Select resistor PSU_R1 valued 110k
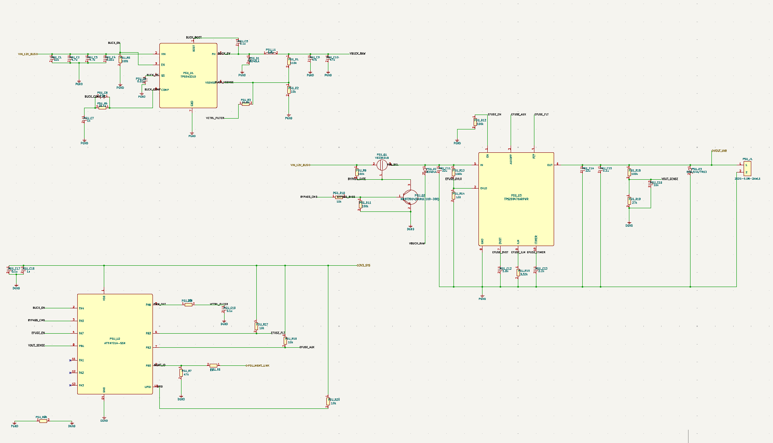The height and width of the screenshot is (443, 773). [289, 61]
